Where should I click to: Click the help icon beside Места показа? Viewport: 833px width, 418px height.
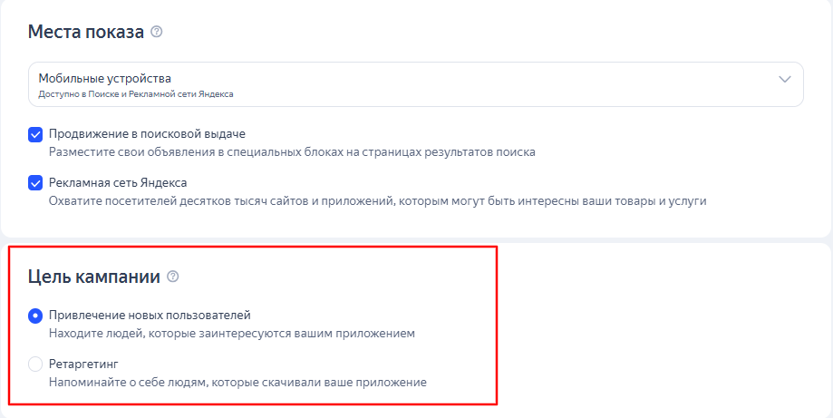(x=157, y=32)
